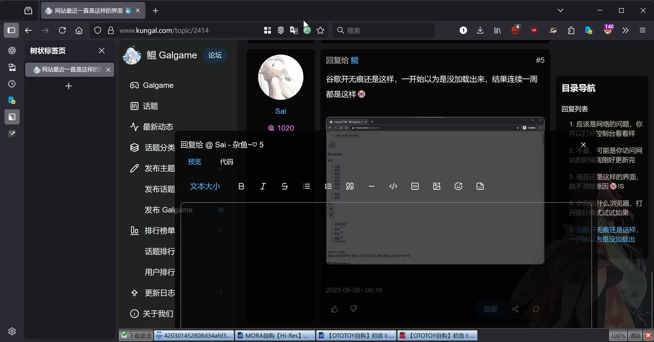Open sticker picker in reply editor
The height and width of the screenshot is (342, 654).
pyautogui.click(x=480, y=186)
